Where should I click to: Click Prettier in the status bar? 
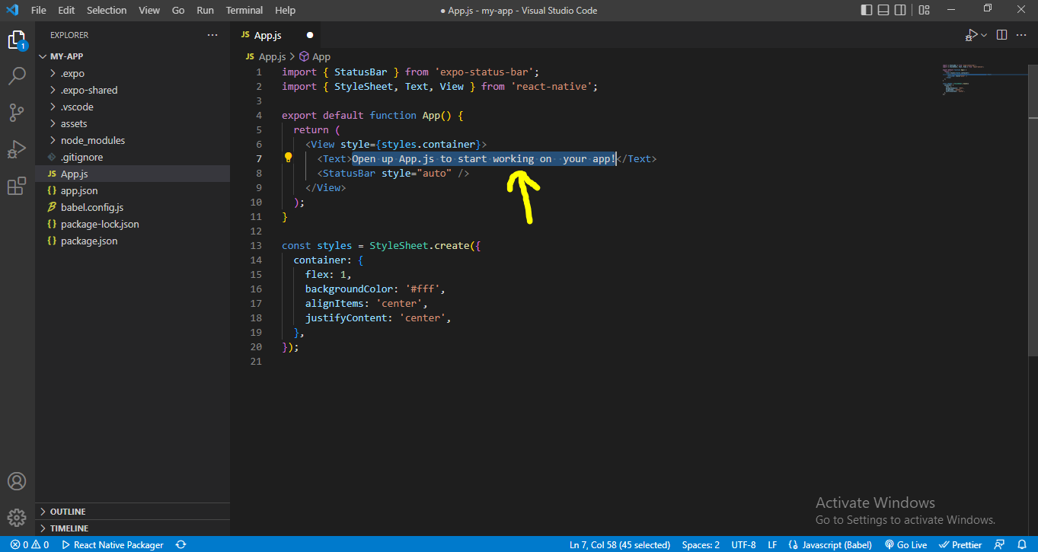pos(961,544)
